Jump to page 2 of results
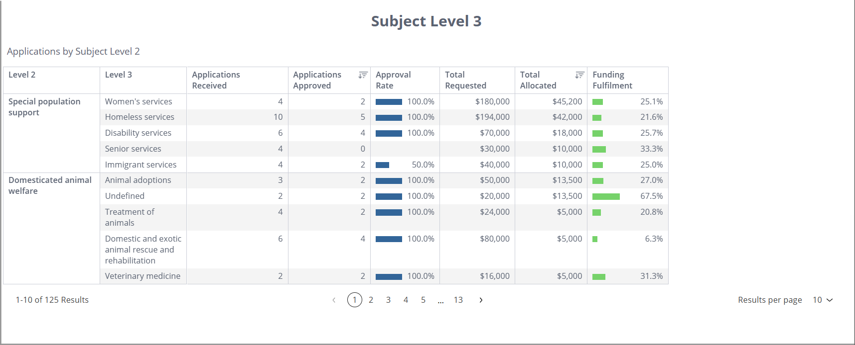The height and width of the screenshot is (345, 855). pyautogui.click(x=371, y=300)
